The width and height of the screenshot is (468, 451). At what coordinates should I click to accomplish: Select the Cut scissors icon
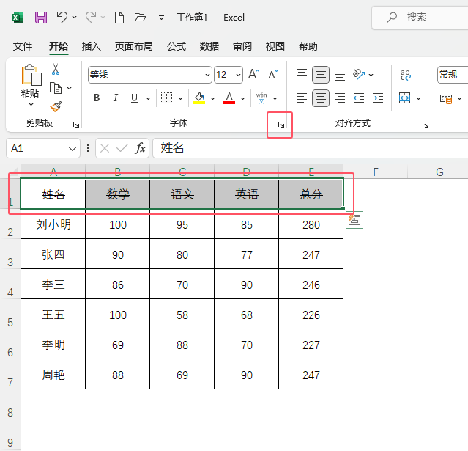click(56, 69)
